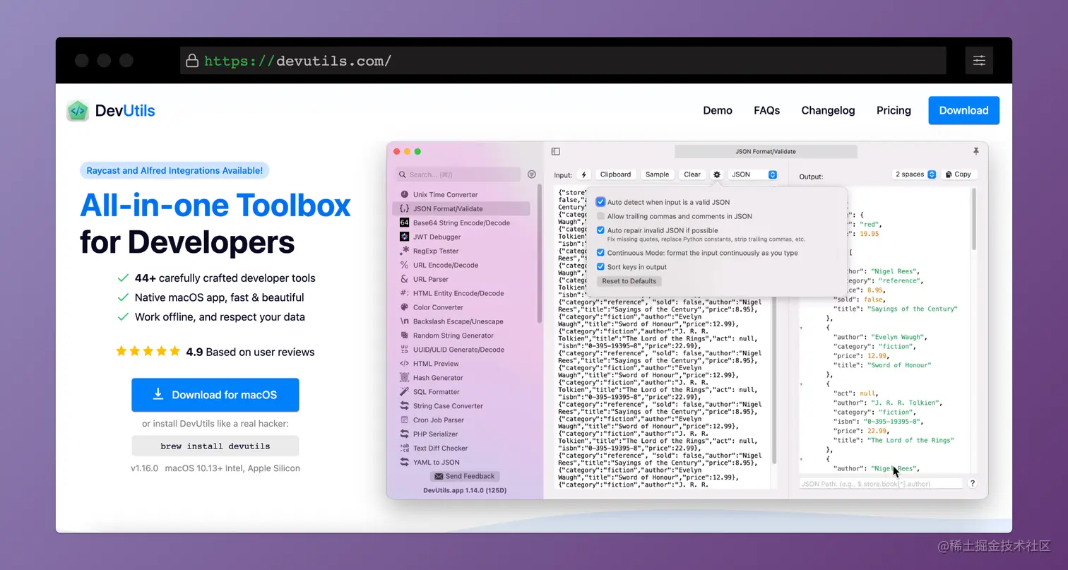This screenshot has width=1068, height=570.
Task: Click the devutils.com address bar
Action: point(563,61)
